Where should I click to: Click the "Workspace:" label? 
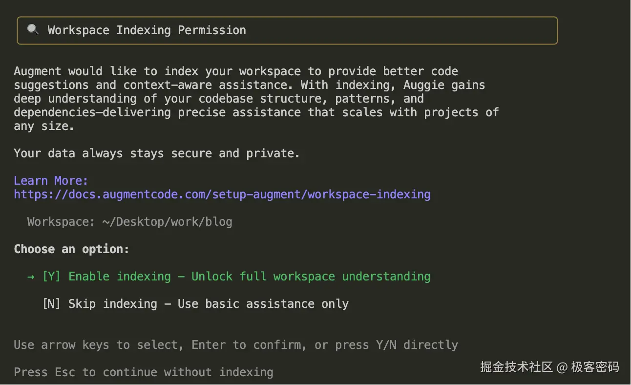[61, 222]
